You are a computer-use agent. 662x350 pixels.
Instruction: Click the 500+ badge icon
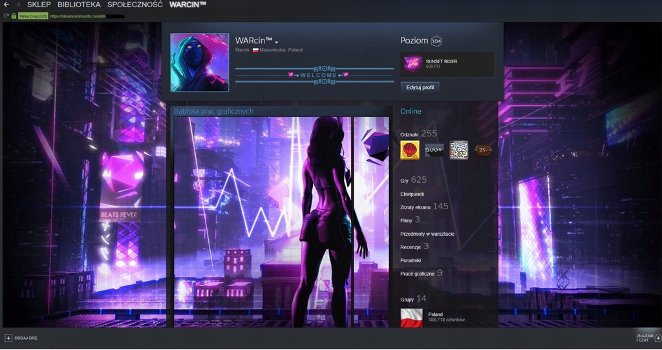(434, 150)
